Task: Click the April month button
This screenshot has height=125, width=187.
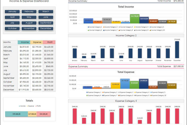Action: 12,17
